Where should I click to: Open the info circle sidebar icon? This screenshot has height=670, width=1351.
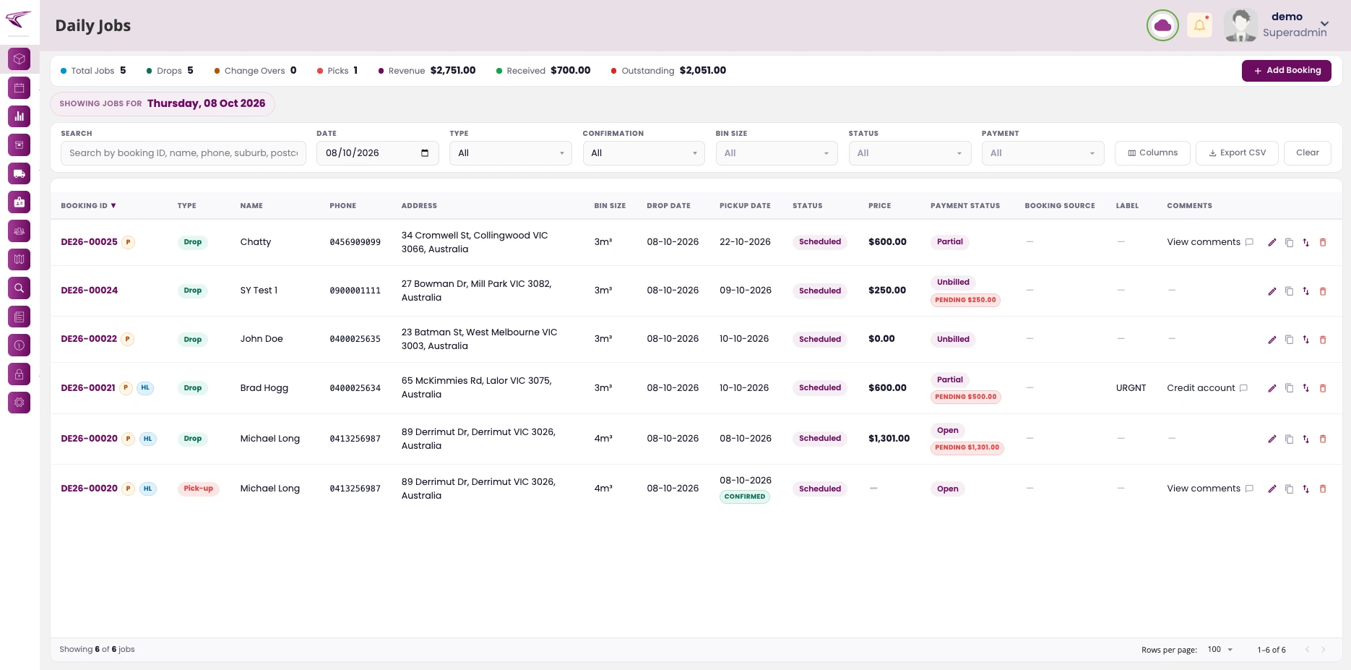click(20, 345)
